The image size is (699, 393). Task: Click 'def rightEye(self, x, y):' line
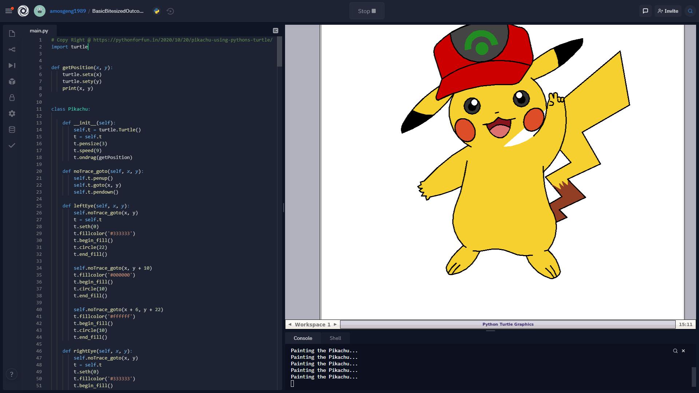(x=97, y=351)
